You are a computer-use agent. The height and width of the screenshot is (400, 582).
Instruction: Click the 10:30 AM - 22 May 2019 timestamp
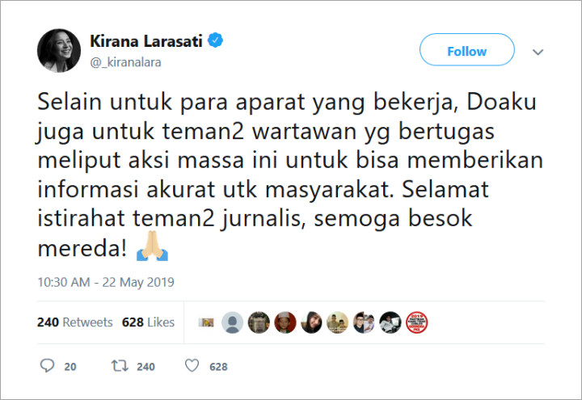tap(106, 282)
